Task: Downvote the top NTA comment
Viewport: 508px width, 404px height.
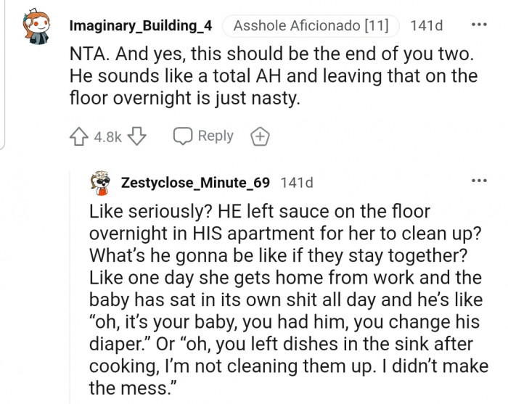Action: pos(140,136)
